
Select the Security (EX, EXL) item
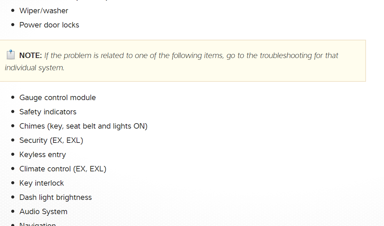(x=51, y=140)
